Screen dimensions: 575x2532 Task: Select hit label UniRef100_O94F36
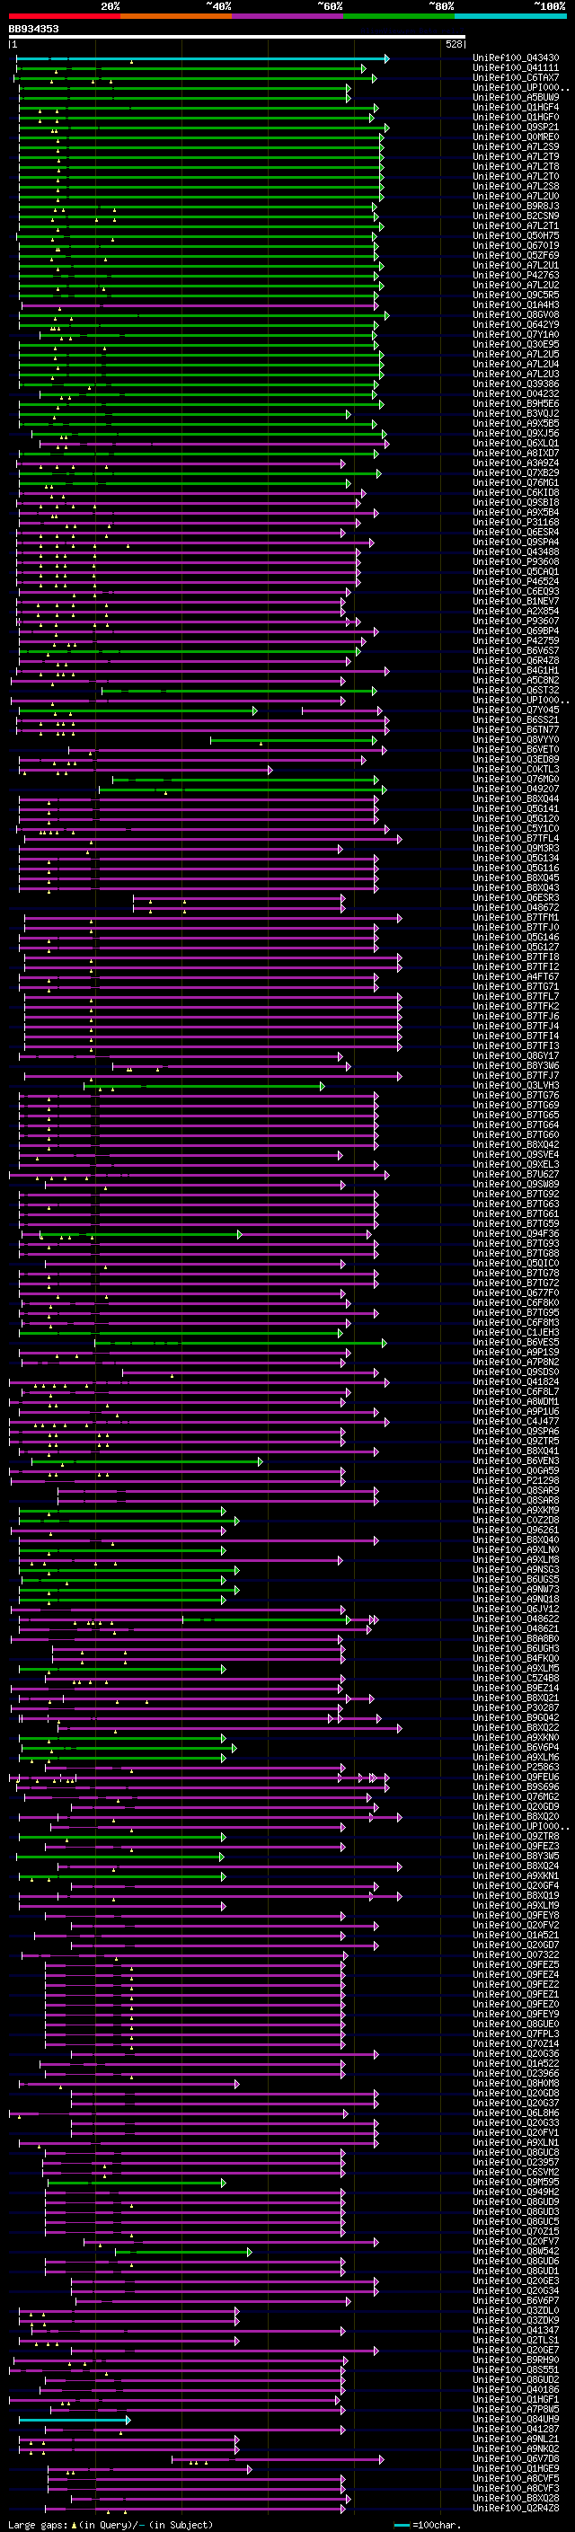pos(516,1234)
